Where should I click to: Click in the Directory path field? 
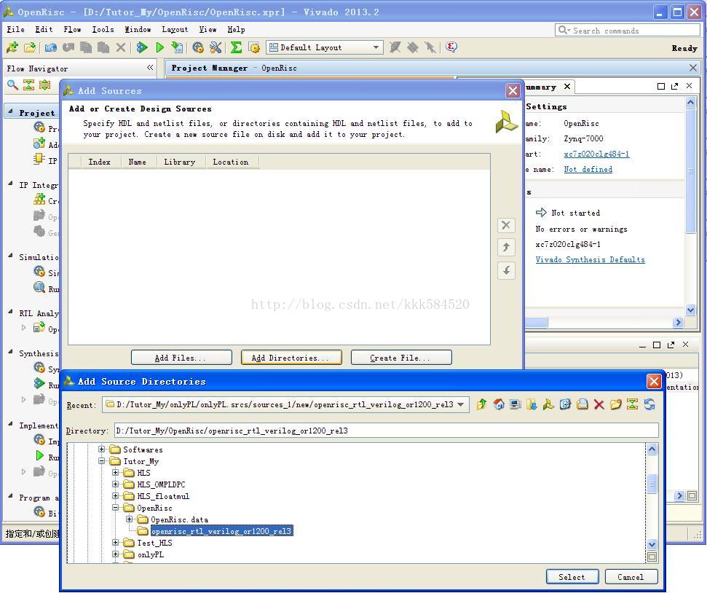pyautogui.click(x=387, y=431)
